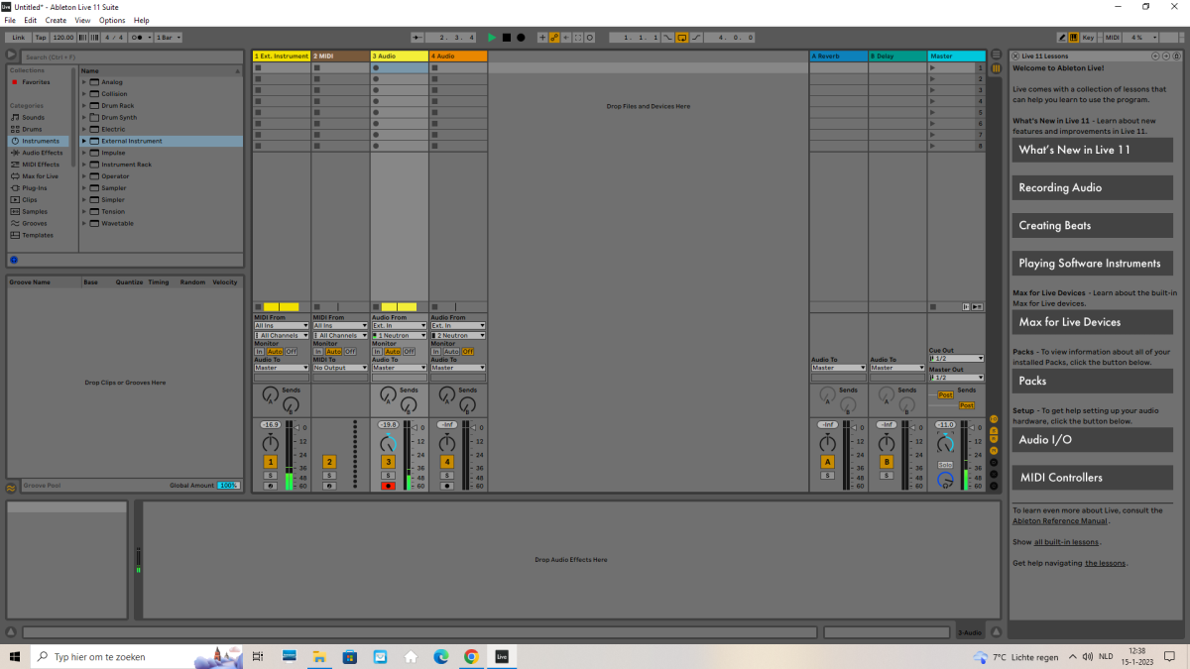Select Plug-Ins category in browser
The height and width of the screenshot is (669, 1190).
[x=35, y=187]
